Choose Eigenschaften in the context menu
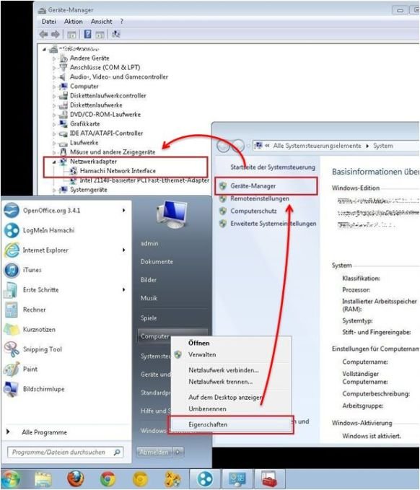The height and width of the screenshot is (490, 420). click(208, 424)
